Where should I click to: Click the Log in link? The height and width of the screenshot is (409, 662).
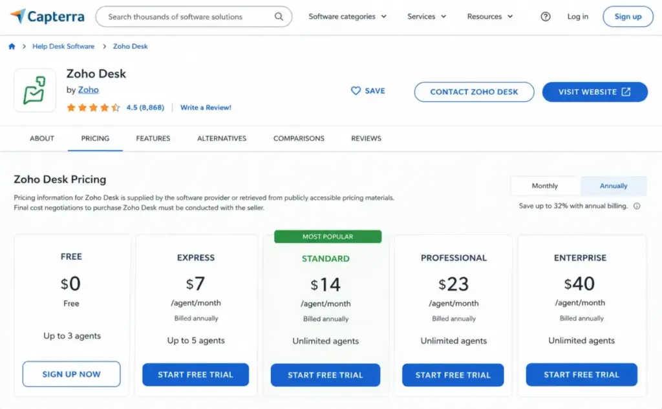click(577, 16)
